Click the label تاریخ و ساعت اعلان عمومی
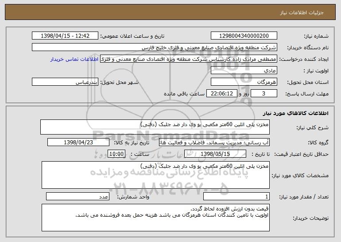Viewport: 341px width, 242px height. click(x=132, y=36)
